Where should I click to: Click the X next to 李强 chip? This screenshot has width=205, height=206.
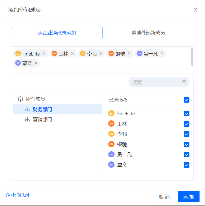coord(101,54)
